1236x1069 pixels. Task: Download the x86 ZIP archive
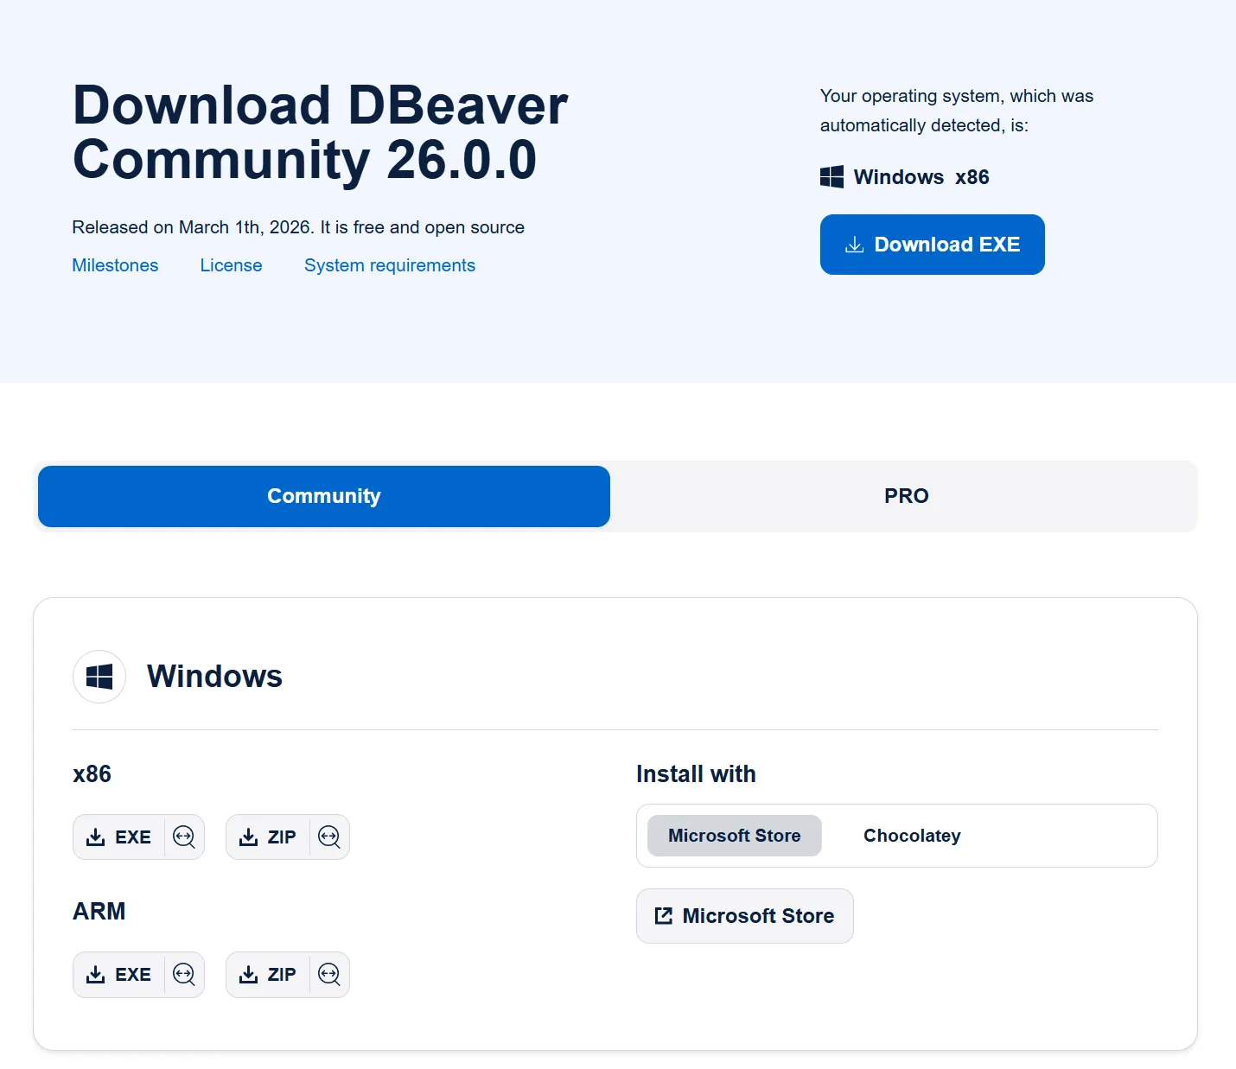(x=268, y=837)
